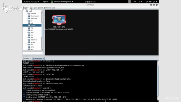This screenshot has width=181, height=102.
Task: Click the 'set LPORT 80' console line
Action: [38, 74]
